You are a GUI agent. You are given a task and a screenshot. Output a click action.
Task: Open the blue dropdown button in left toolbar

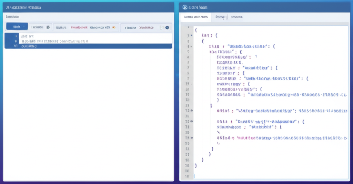point(17,27)
